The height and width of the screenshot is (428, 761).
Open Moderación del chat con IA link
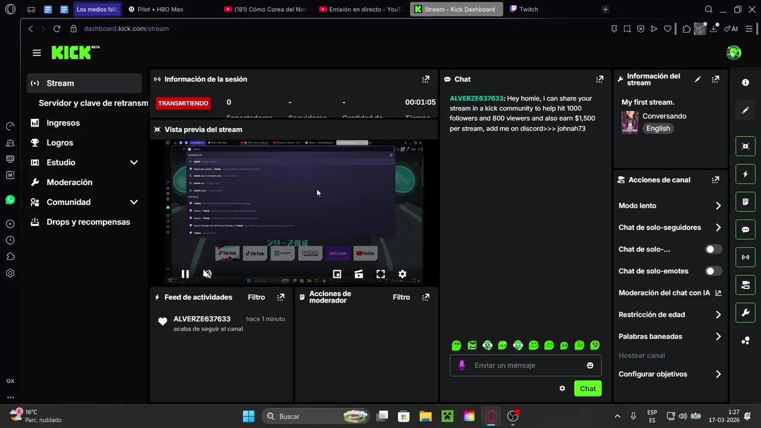click(x=670, y=293)
